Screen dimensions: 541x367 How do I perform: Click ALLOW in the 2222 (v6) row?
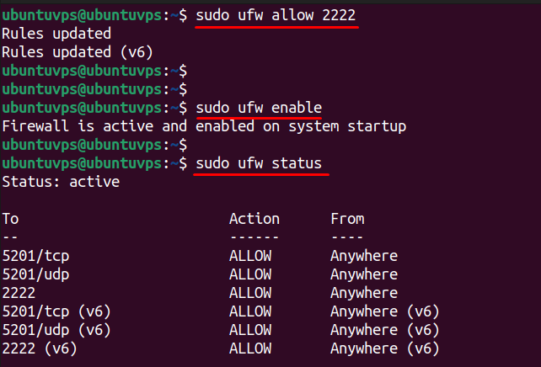coord(250,348)
